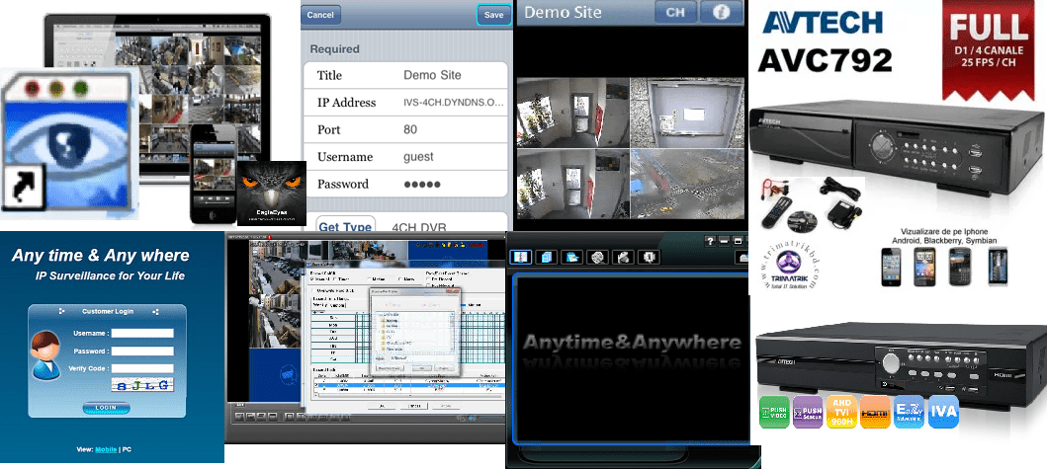Click the film reel icon in the video viewer toolbar
Viewport: 1047px width, 469px height.
click(597, 257)
